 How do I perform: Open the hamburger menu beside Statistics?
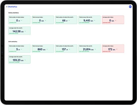7,7
